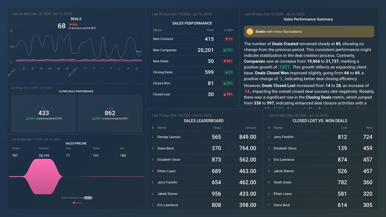Click the Goal label on the Deals chart

coord(139,52)
